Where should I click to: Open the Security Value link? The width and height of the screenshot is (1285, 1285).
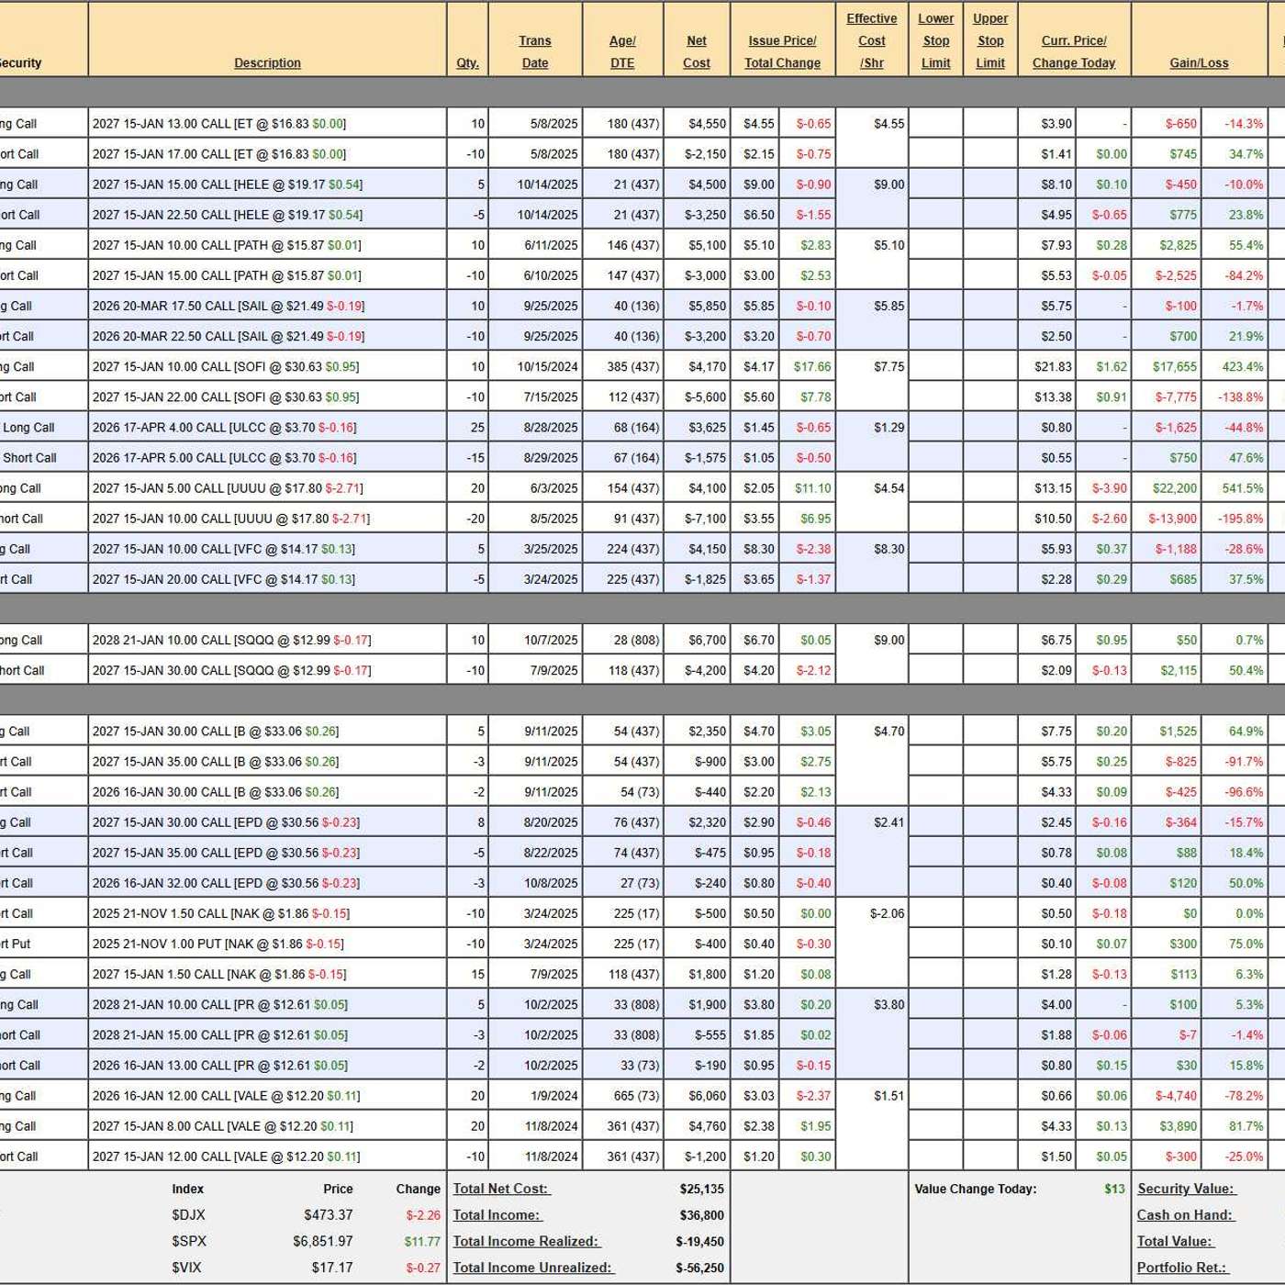click(1187, 1189)
